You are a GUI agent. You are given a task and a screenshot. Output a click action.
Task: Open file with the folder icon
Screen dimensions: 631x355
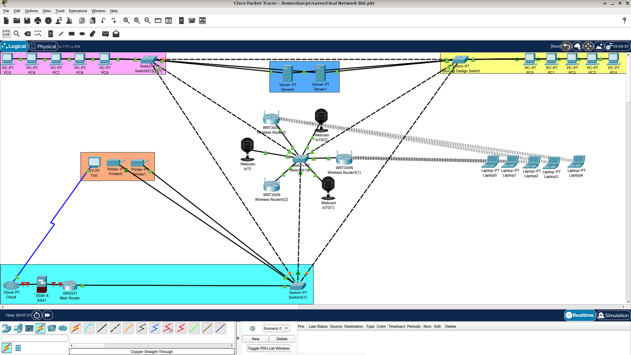click(17, 21)
